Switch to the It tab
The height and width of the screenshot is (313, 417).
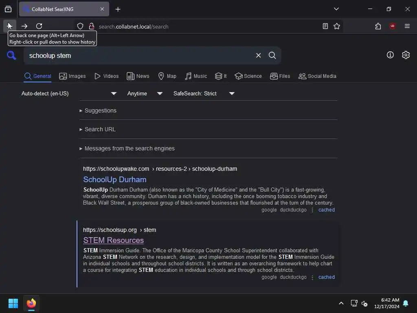[x=221, y=76]
